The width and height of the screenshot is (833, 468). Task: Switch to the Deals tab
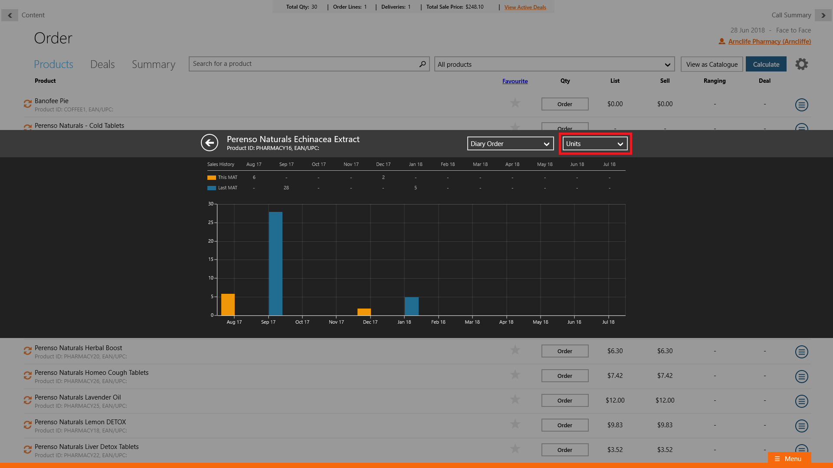point(102,65)
